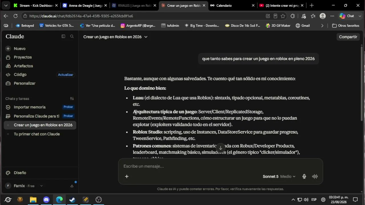
Task: Show hidden system tray icons chevron
Action: pos(293,200)
